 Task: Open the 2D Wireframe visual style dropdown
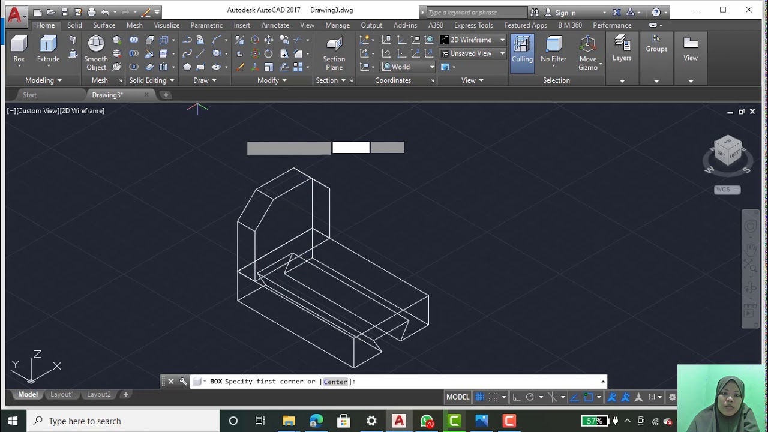[473, 40]
